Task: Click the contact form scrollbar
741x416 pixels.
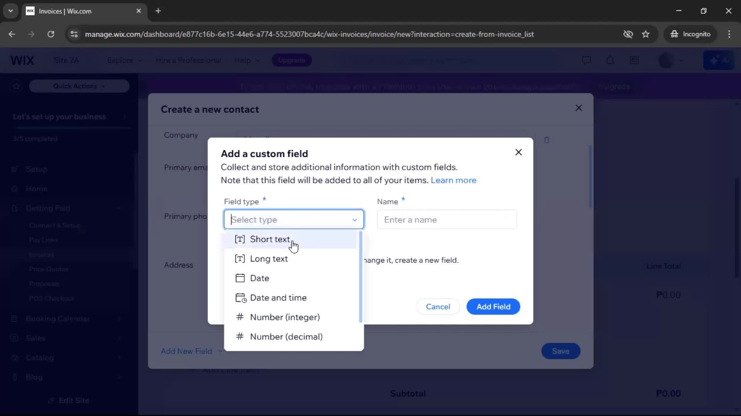Action: tap(590, 177)
